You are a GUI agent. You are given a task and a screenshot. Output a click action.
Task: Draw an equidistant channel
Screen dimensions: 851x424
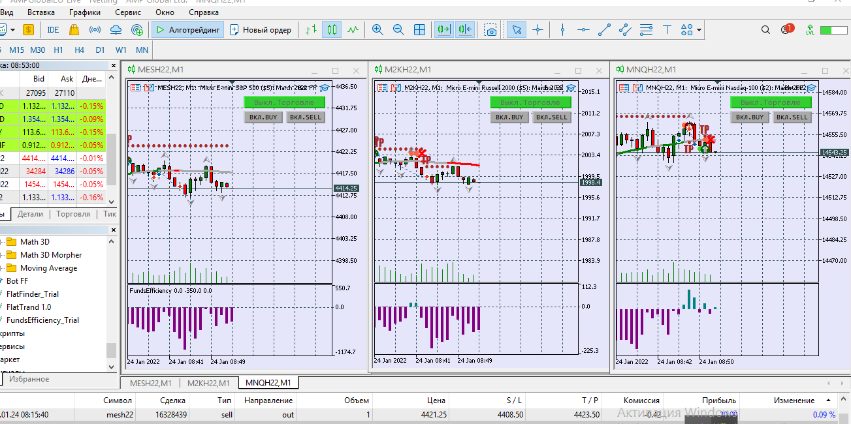click(x=626, y=29)
